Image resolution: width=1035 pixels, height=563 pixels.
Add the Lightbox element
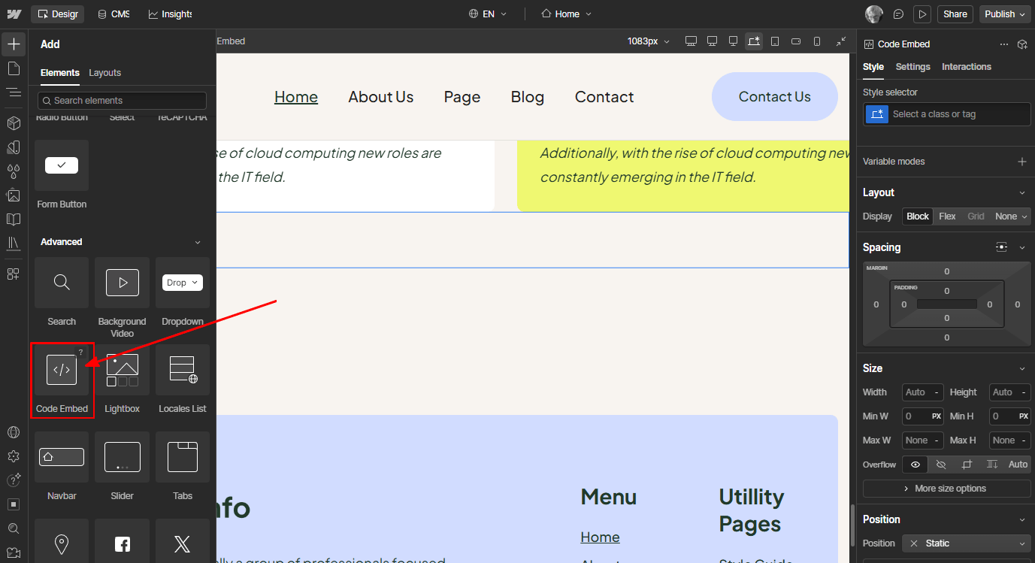(x=122, y=379)
